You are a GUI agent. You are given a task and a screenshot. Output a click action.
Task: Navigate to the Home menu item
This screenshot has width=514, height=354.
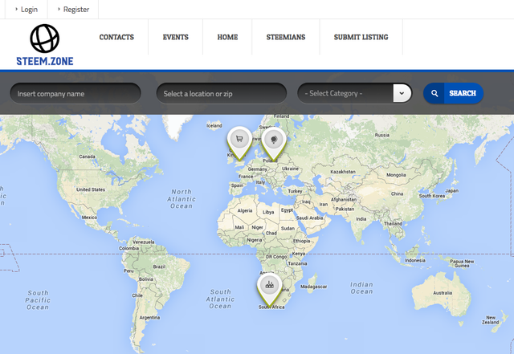tap(227, 37)
